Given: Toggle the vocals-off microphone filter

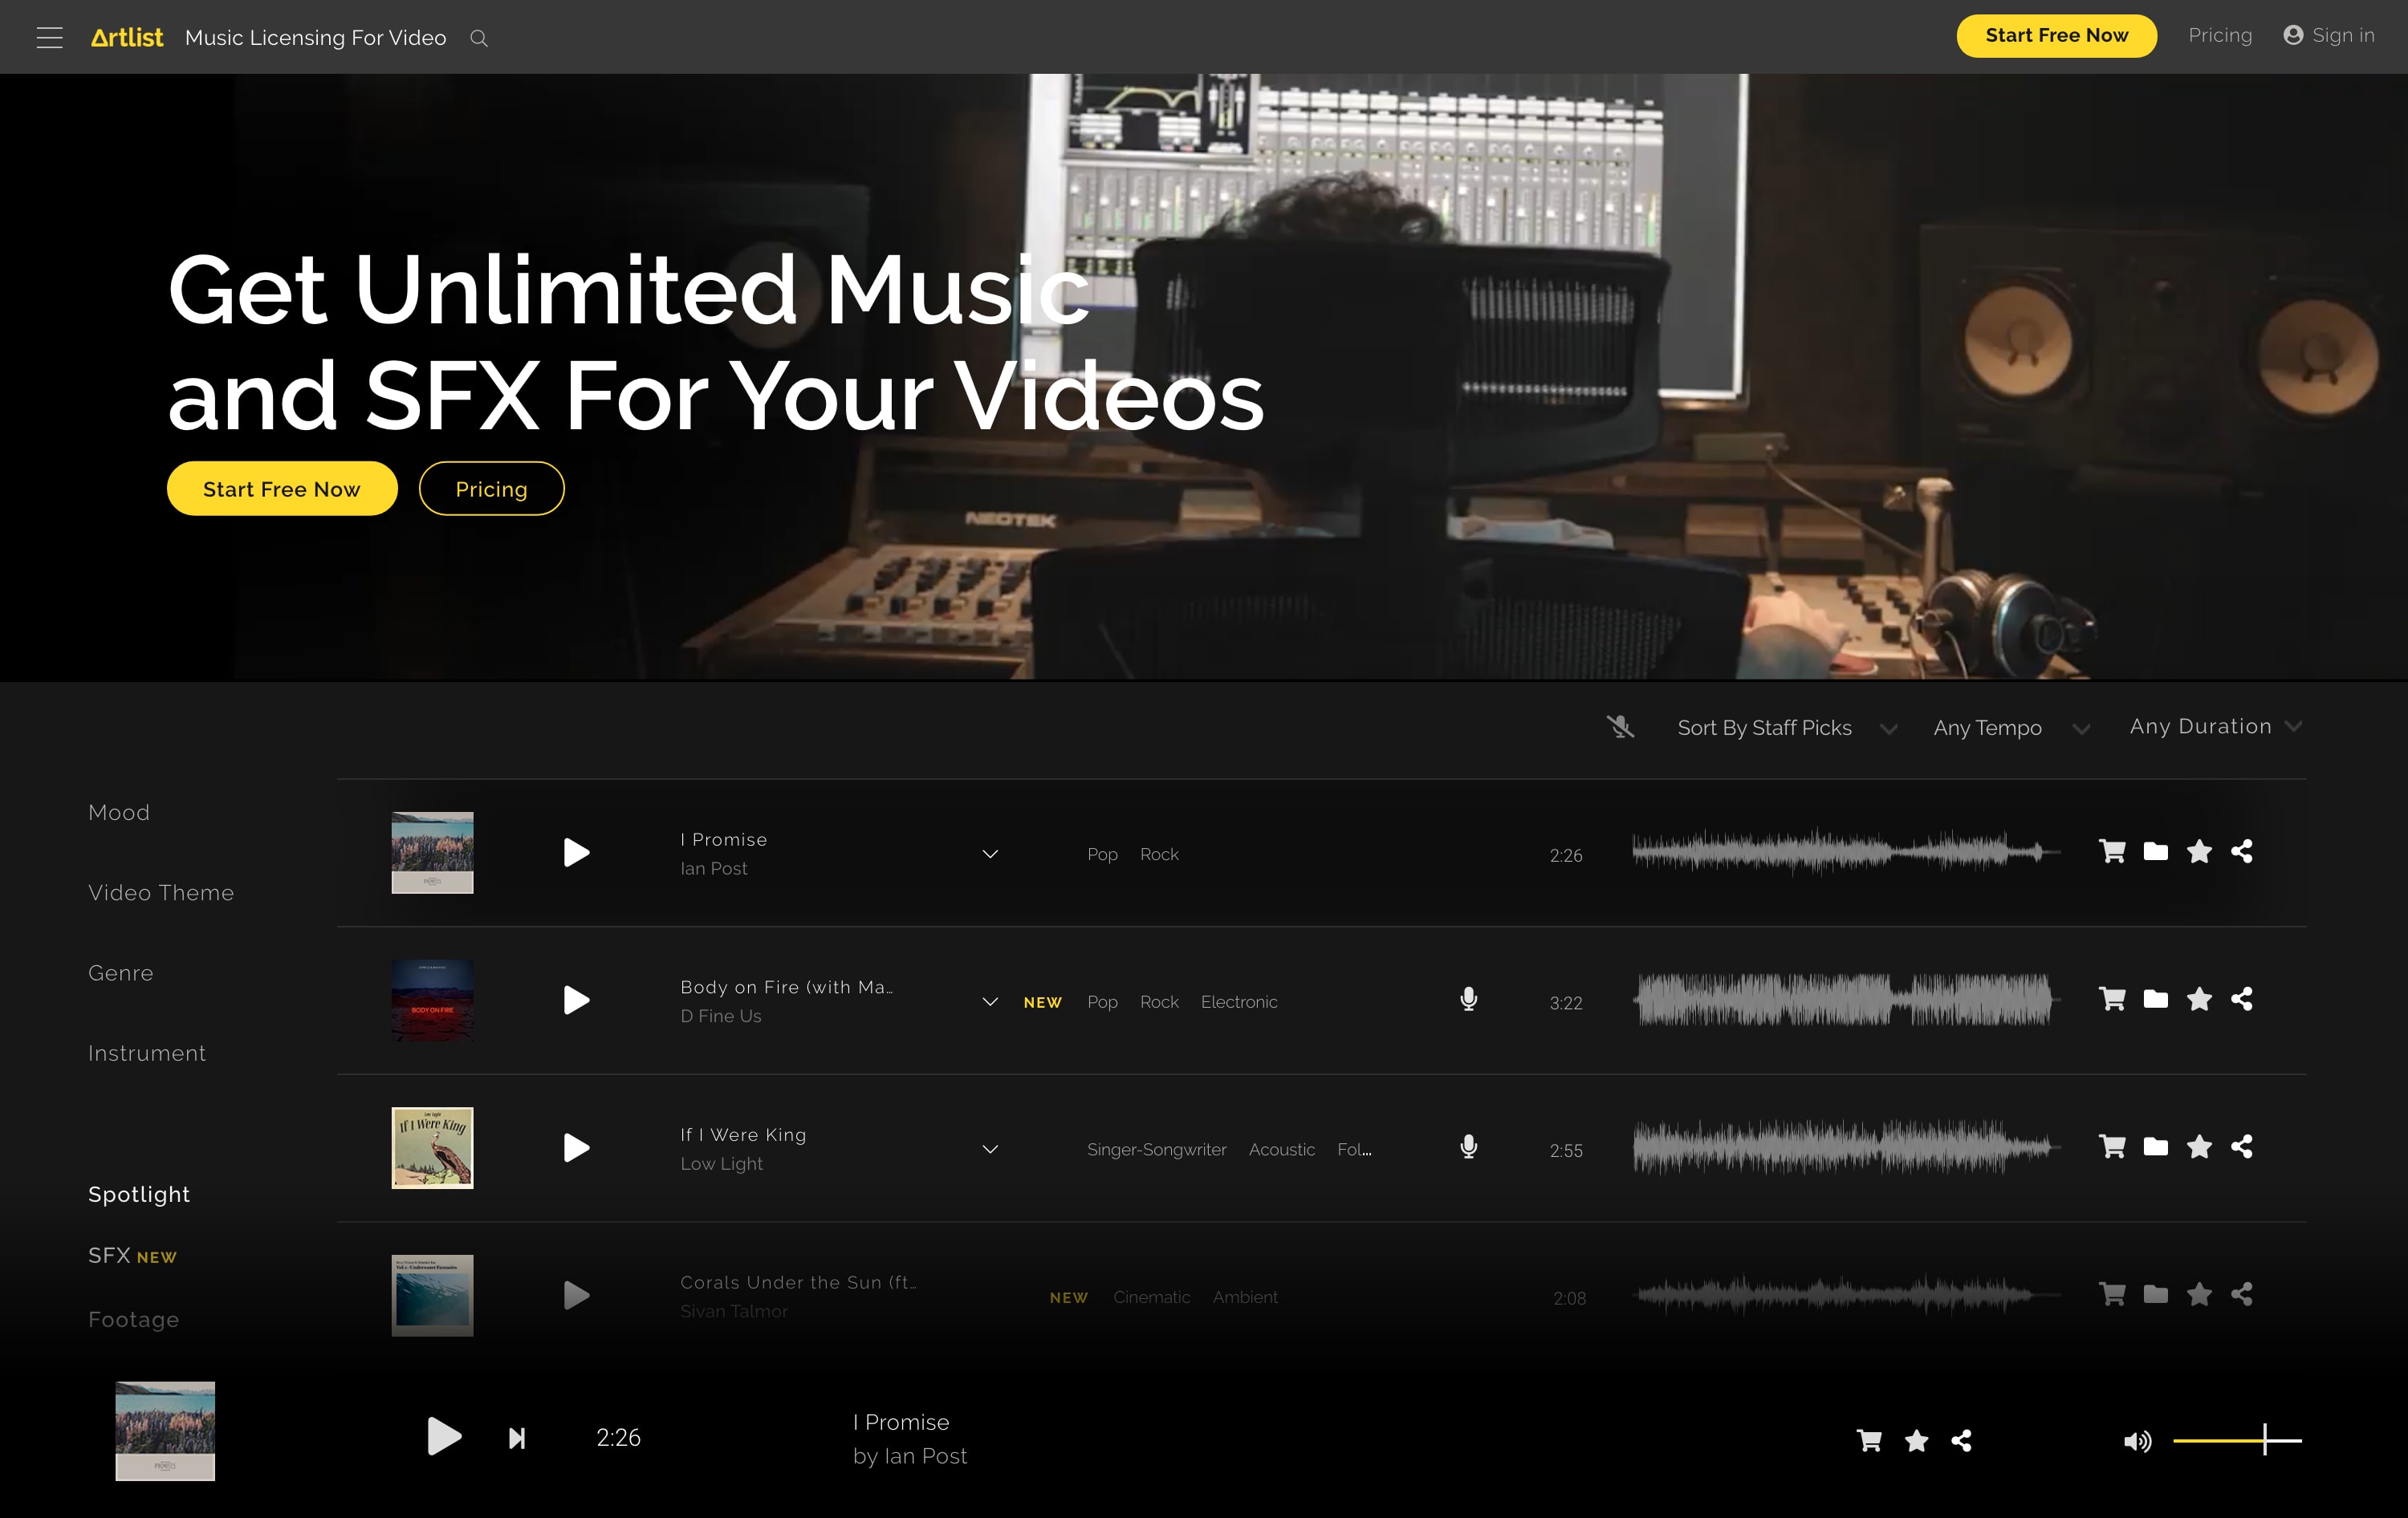Looking at the screenshot, I should 1620,727.
